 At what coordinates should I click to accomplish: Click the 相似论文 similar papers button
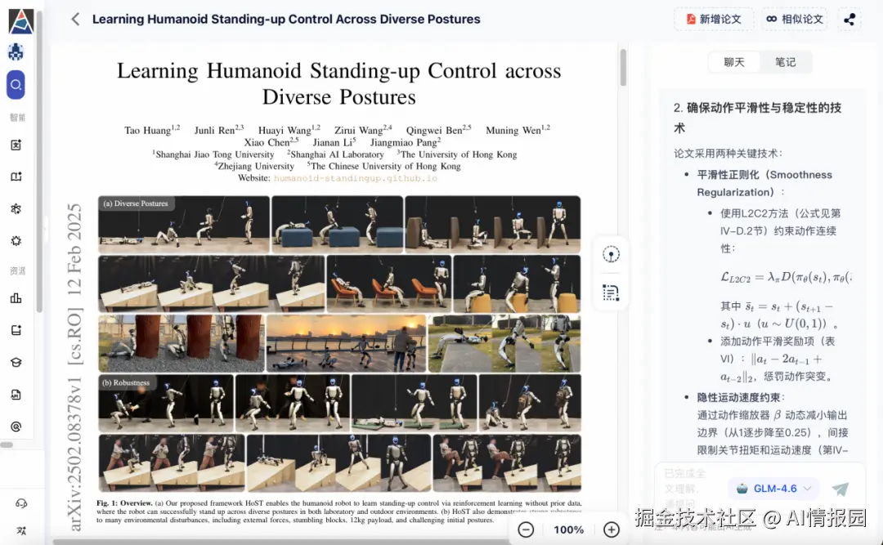[x=795, y=19]
